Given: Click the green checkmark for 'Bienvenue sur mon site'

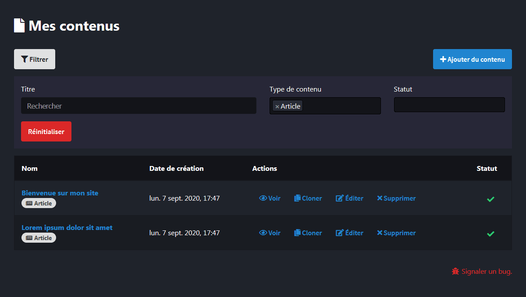Looking at the screenshot, I should (490, 199).
